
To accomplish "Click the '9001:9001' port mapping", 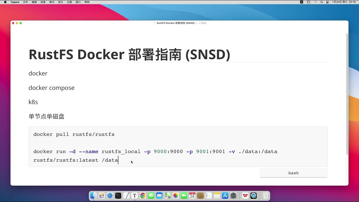I will click(211, 151).
